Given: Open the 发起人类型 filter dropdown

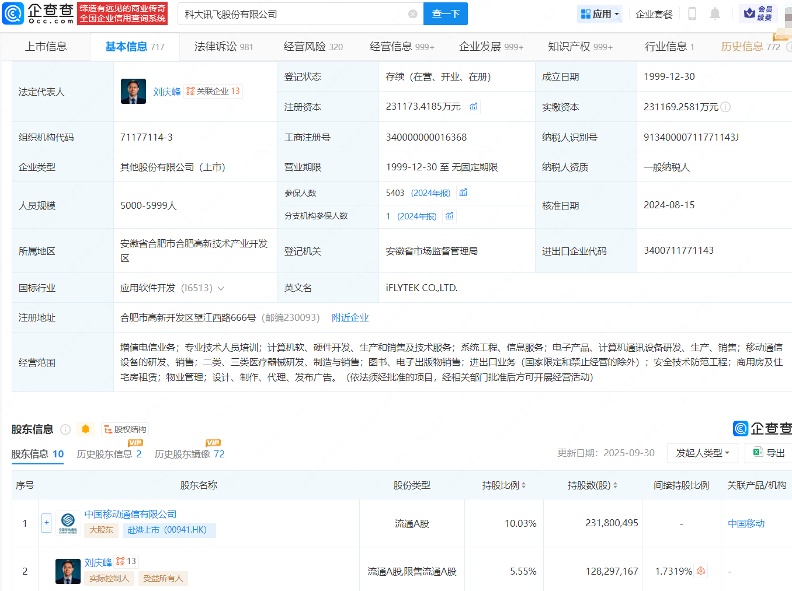Looking at the screenshot, I should click(702, 453).
